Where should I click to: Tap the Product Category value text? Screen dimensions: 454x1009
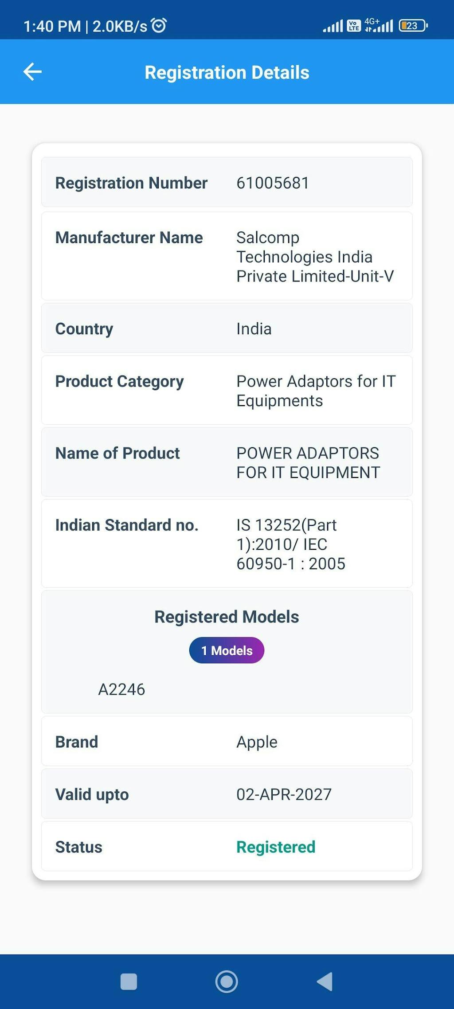coord(316,391)
